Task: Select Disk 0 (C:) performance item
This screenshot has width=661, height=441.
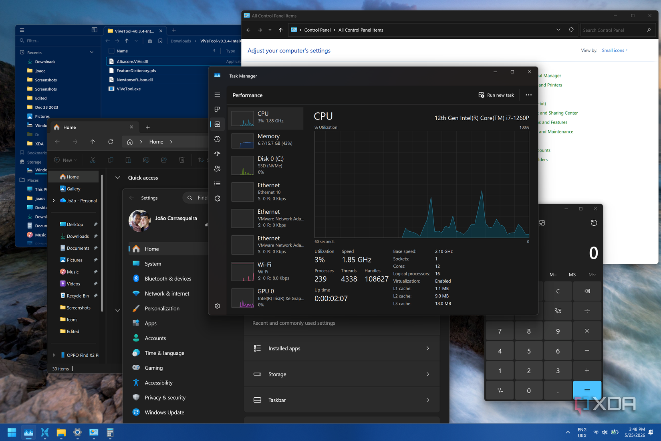Action: coord(266,165)
